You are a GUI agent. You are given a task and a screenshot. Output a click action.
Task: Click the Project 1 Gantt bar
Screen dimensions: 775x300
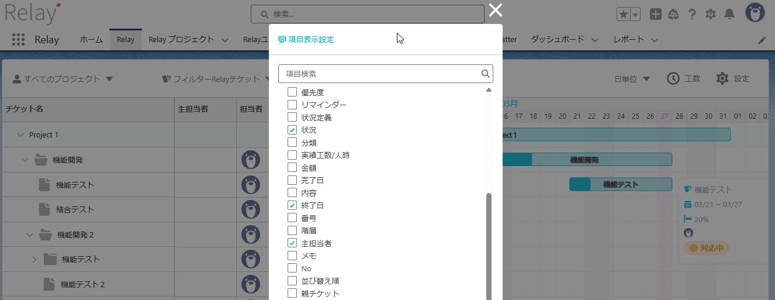(617, 135)
